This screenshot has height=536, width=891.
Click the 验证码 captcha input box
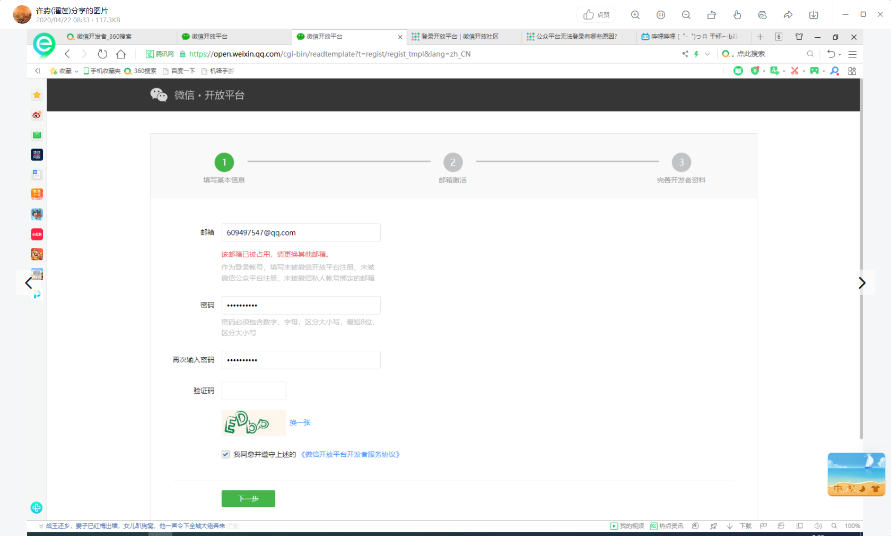click(x=254, y=391)
